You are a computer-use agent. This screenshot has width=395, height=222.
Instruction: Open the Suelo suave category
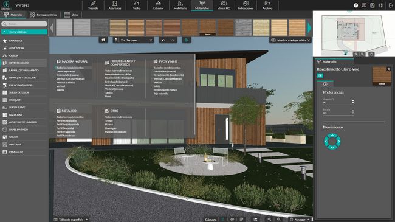tap(24, 108)
